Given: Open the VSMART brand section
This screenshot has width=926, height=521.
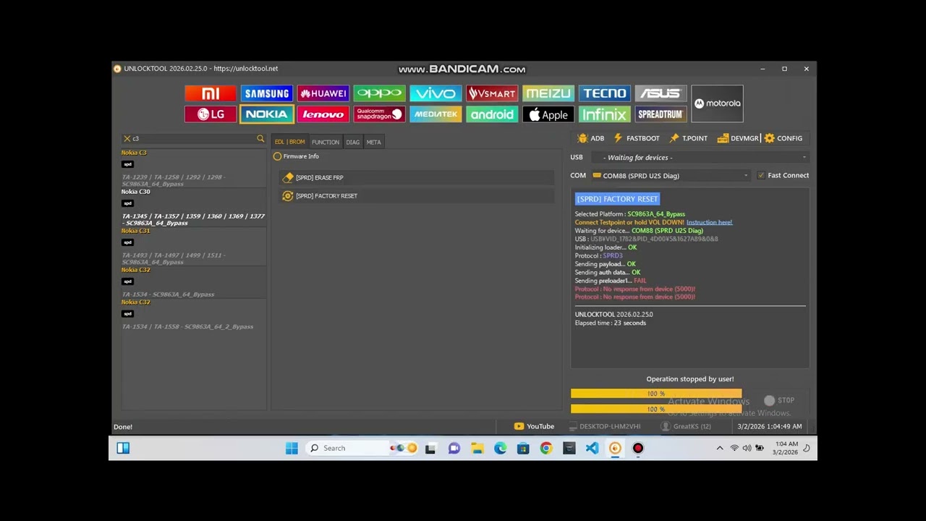Looking at the screenshot, I should click(x=492, y=93).
